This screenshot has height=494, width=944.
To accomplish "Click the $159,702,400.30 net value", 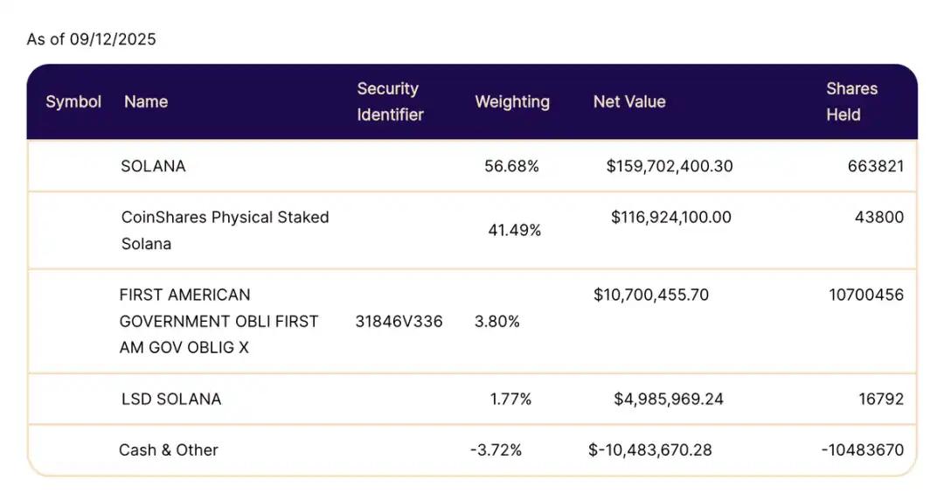I will tap(670, 166).
